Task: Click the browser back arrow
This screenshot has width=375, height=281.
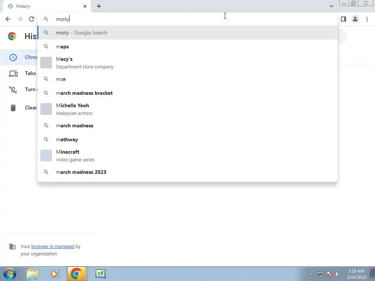Action: click(x=8, y=19)
